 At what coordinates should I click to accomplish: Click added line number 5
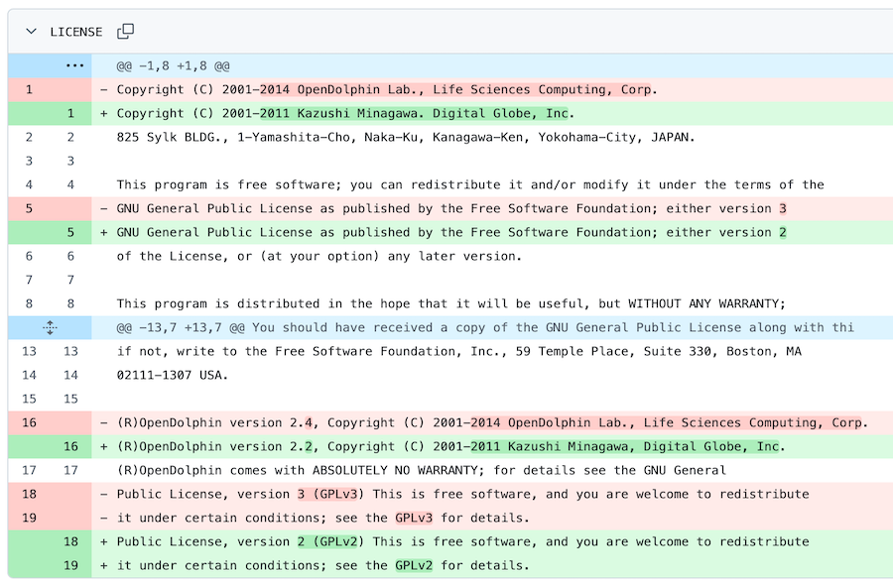(x=70, y=232)
